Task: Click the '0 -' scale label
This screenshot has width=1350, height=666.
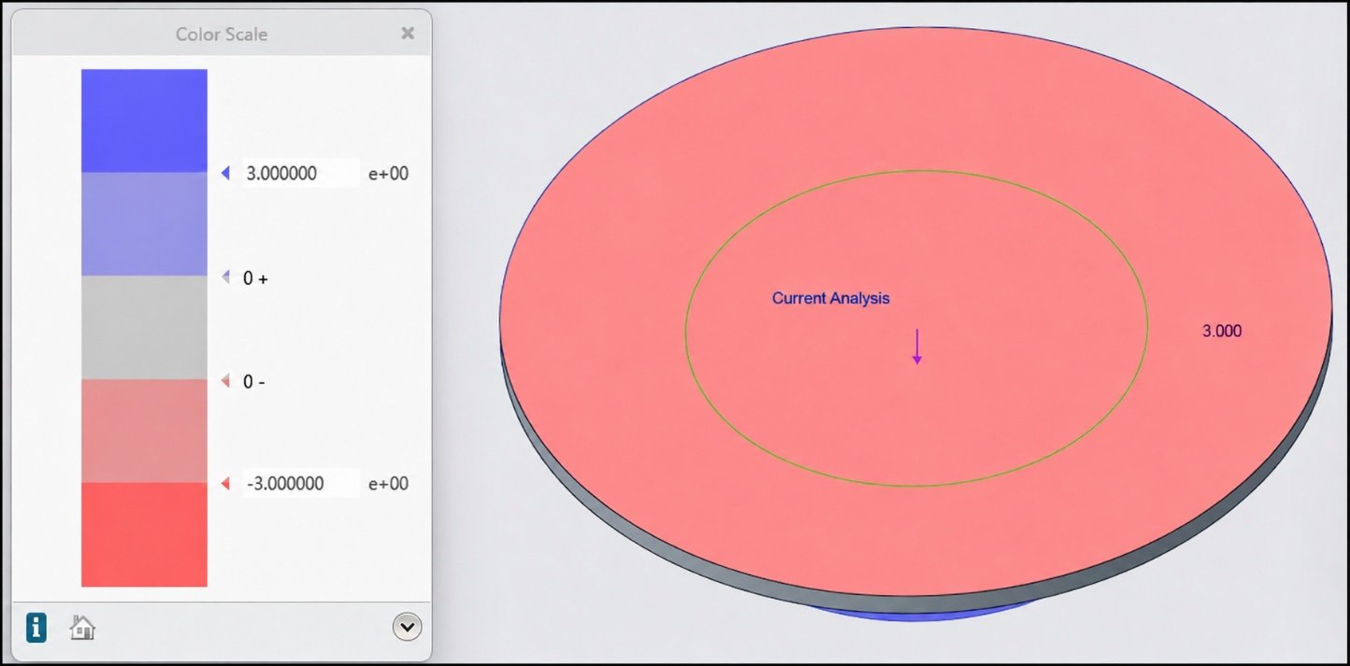Action: click(254, 382)
